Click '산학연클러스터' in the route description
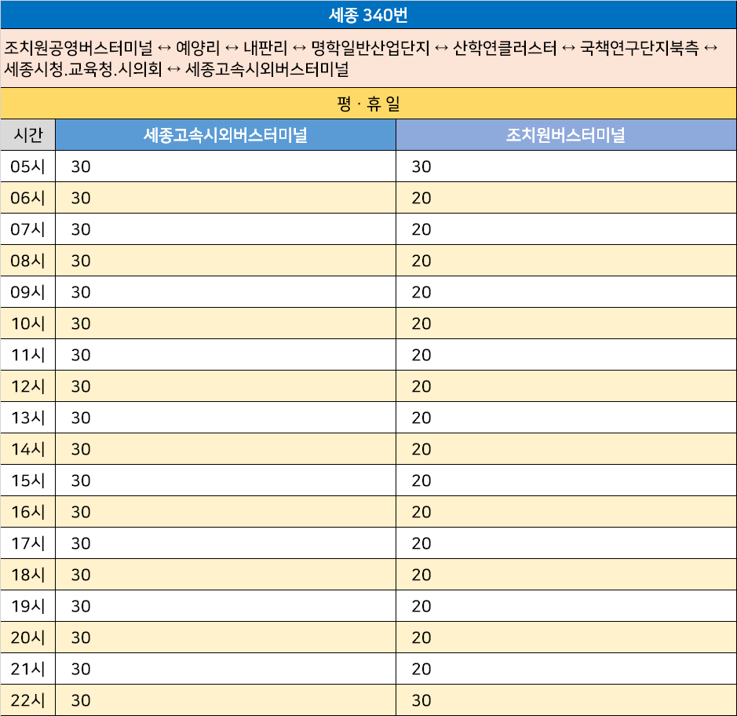 (505, 47)
